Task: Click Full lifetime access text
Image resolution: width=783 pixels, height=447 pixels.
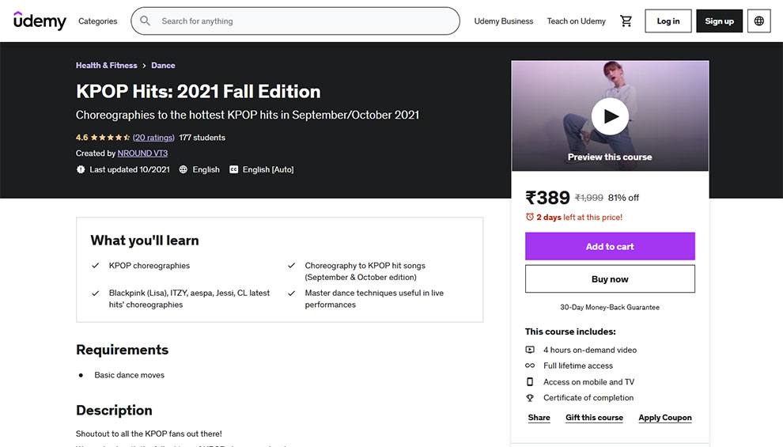Action: pyautogui.click(x=578, y=366)
